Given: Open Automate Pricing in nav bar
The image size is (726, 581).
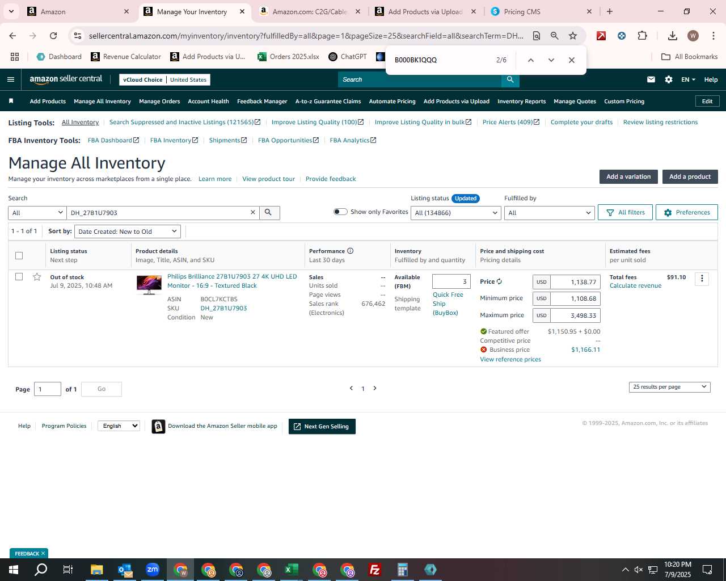Looking at the screenshot, I should click(392, 101).
